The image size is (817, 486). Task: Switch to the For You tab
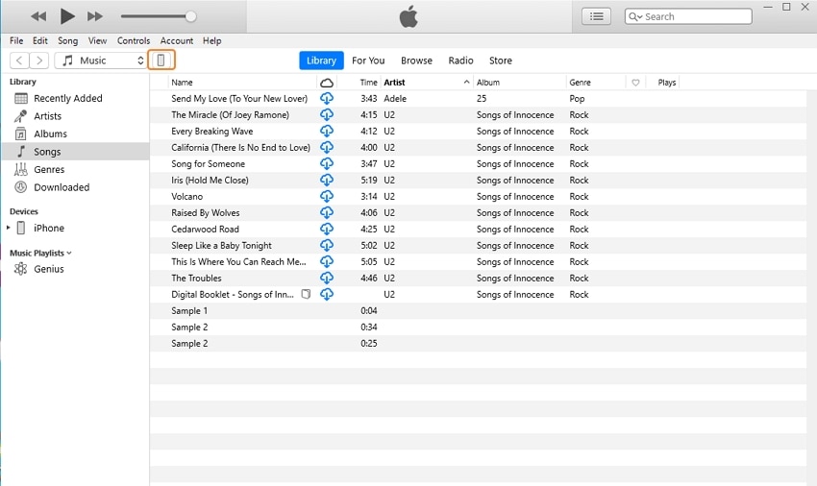click(368, 61)
